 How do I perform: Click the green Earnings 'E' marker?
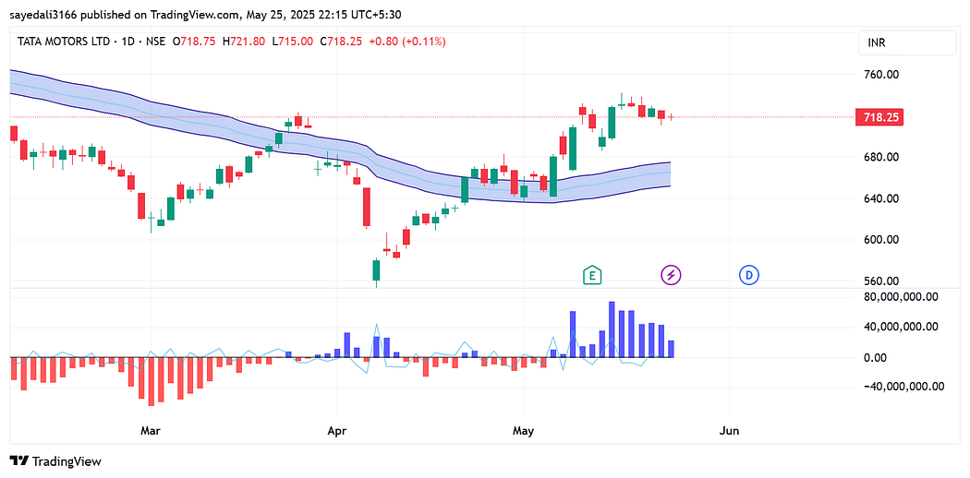click(592, 275)
